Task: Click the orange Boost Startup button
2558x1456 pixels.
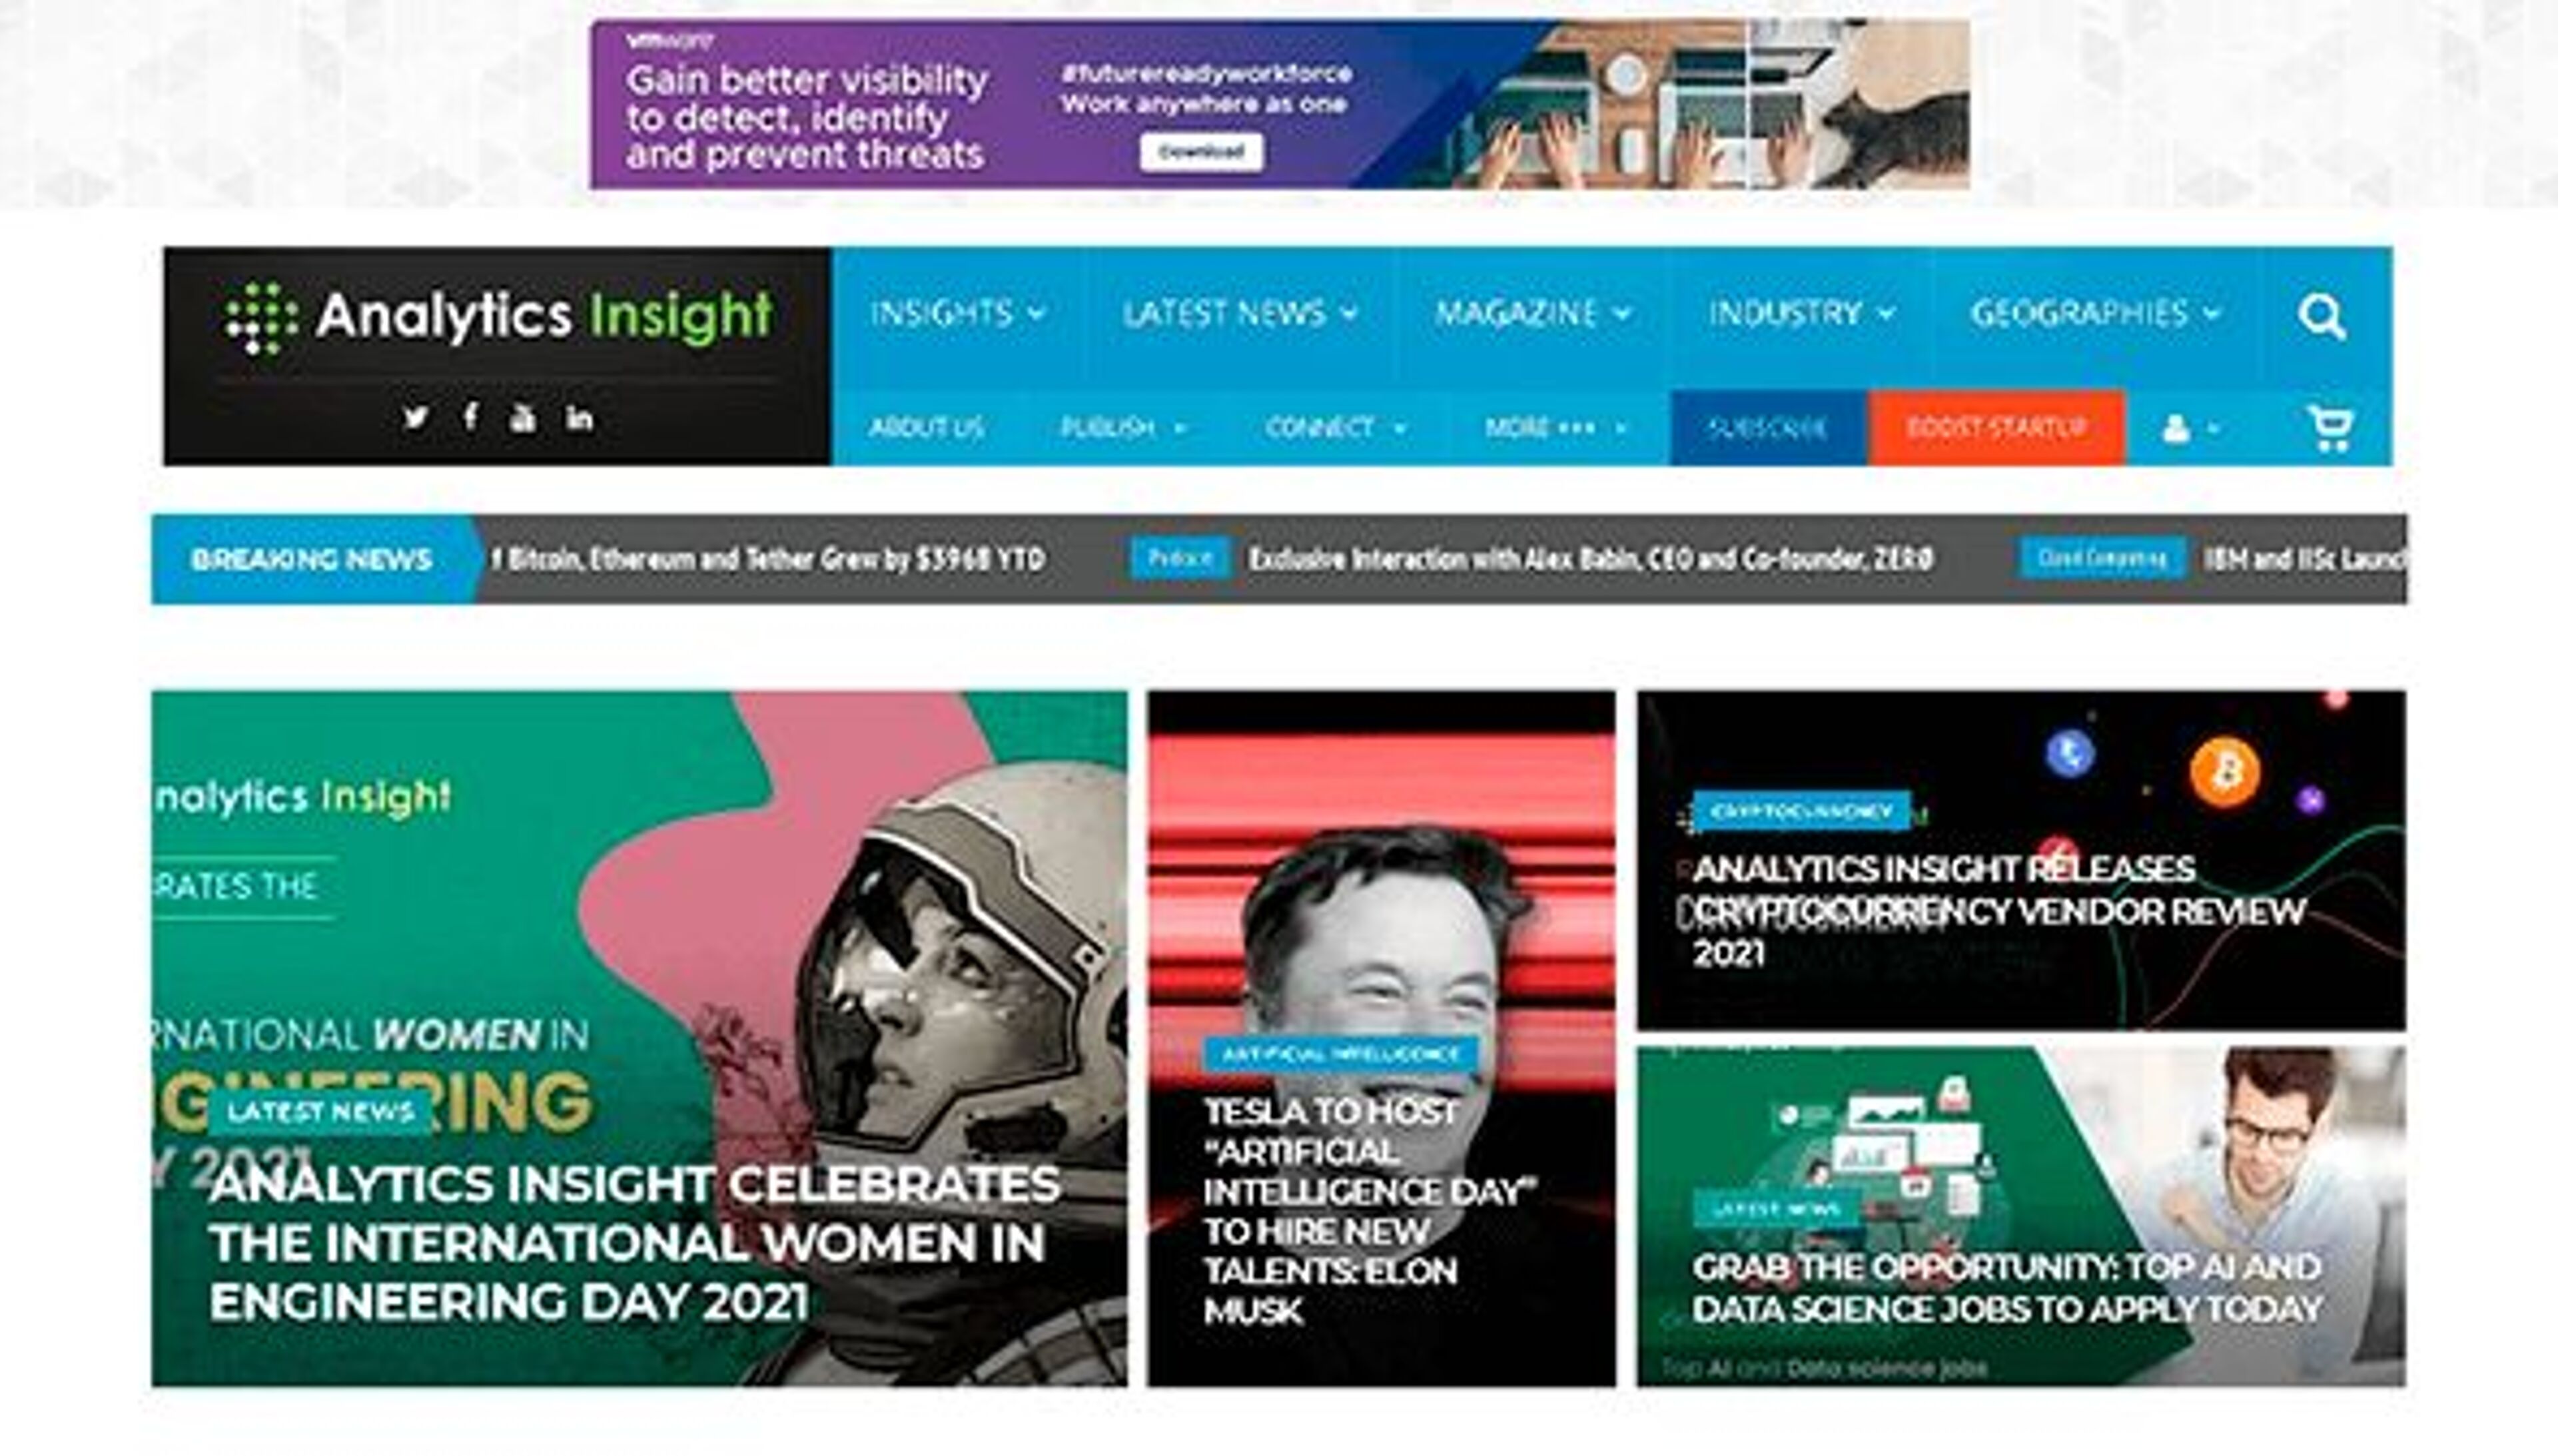Action: pos(1996,428)
